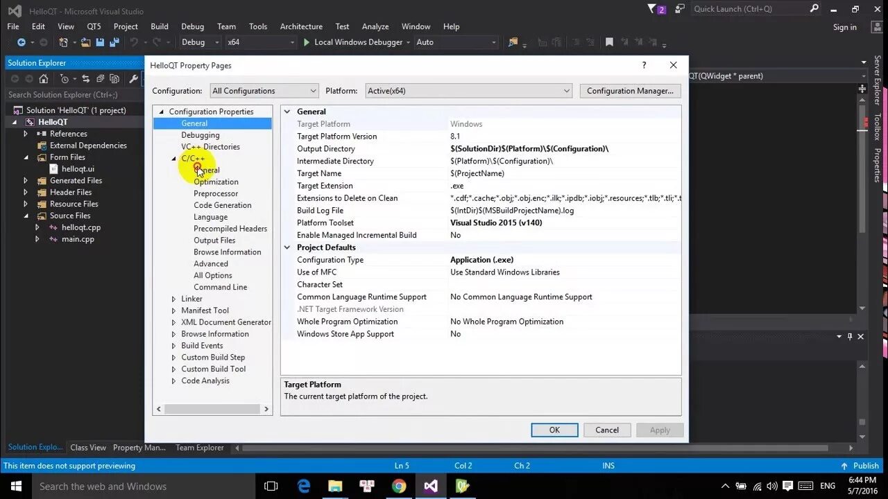Open the QT5 menu
This screenshot has width=888, height=499.
(x=94, y=26)
